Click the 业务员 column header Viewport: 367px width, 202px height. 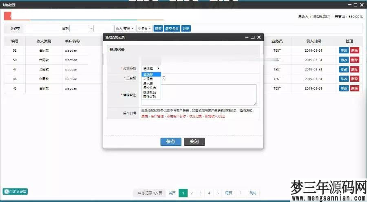tap(277, 41)
